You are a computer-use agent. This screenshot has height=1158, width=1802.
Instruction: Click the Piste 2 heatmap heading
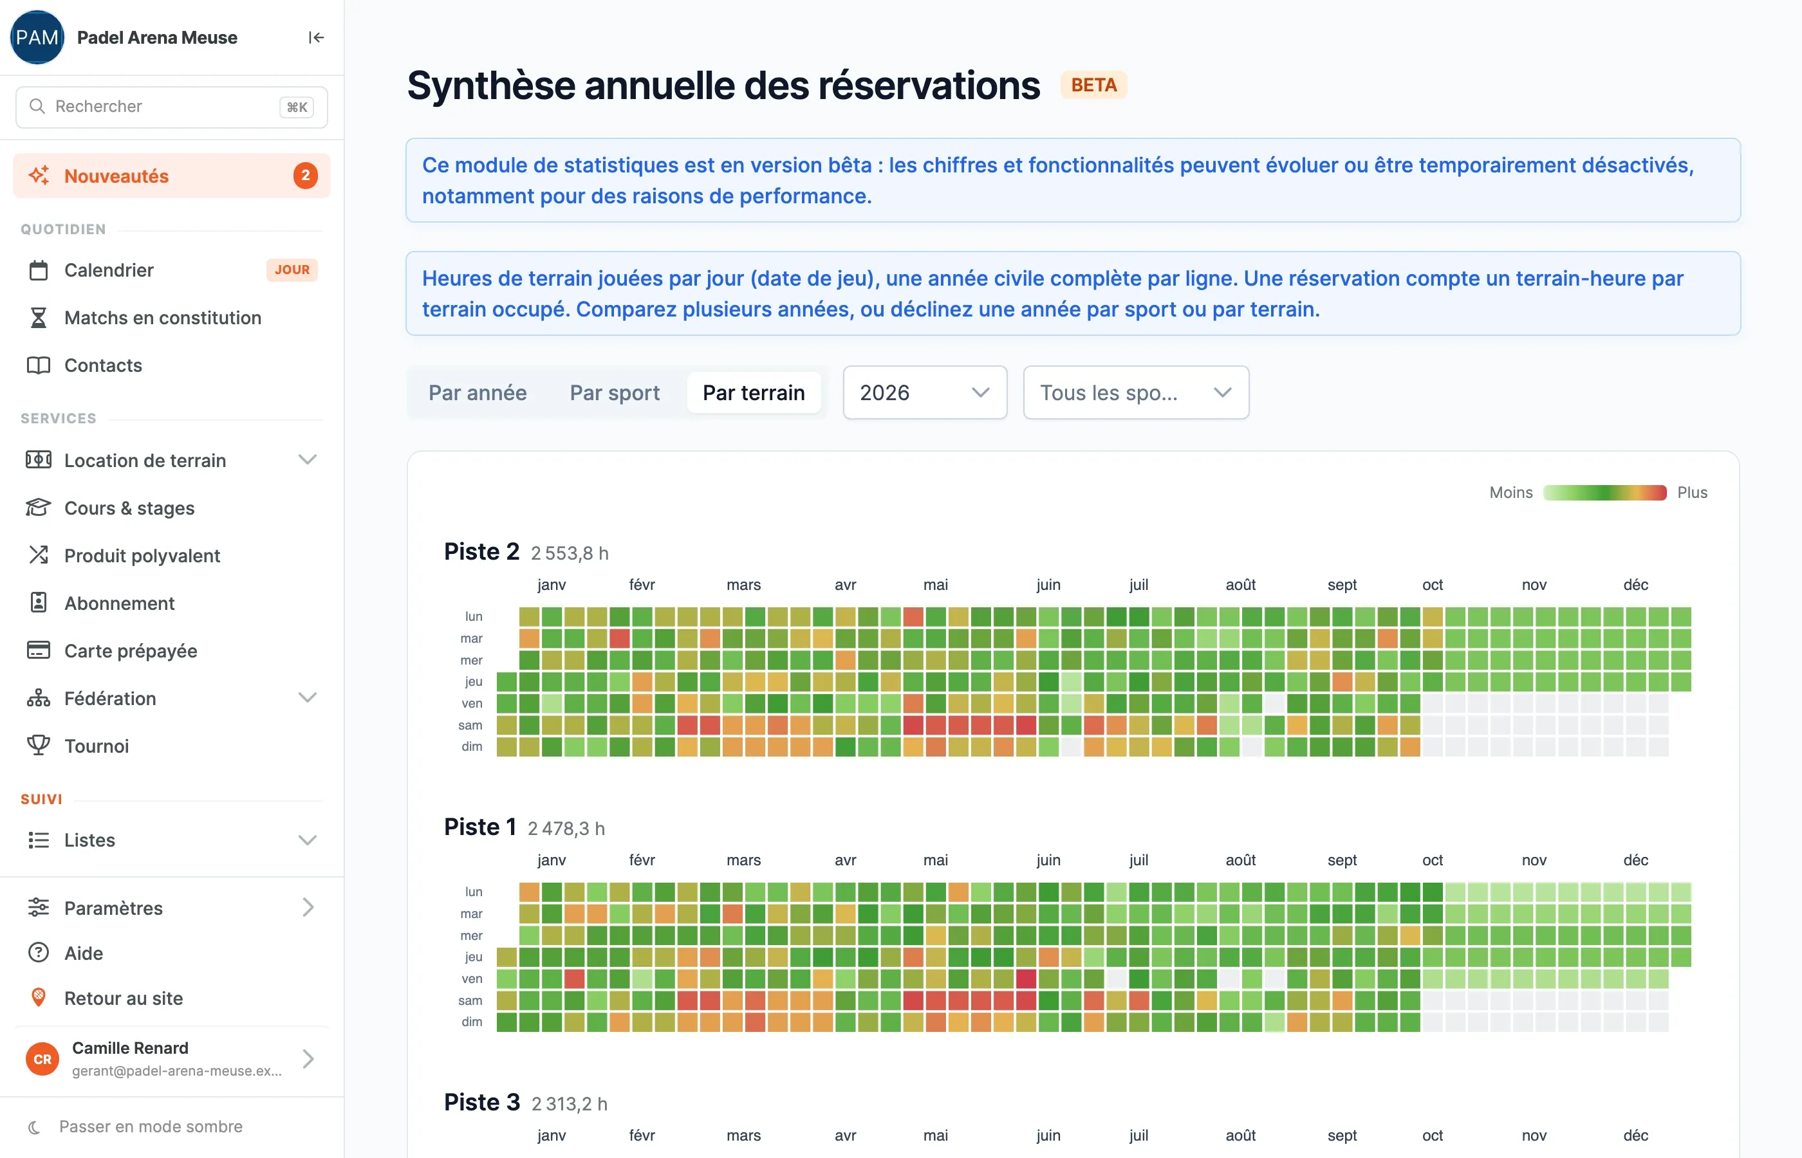pos(481,551)
